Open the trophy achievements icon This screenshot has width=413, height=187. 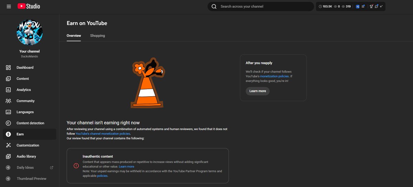coord(371,6)
